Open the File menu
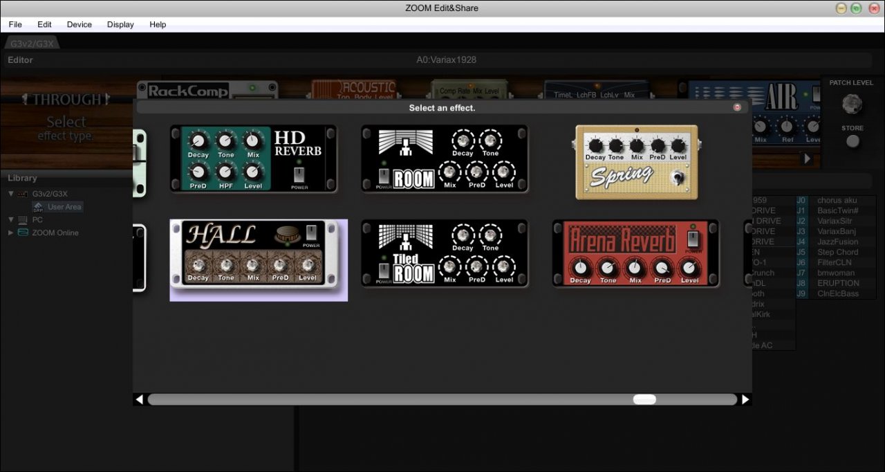 [15, 24]
